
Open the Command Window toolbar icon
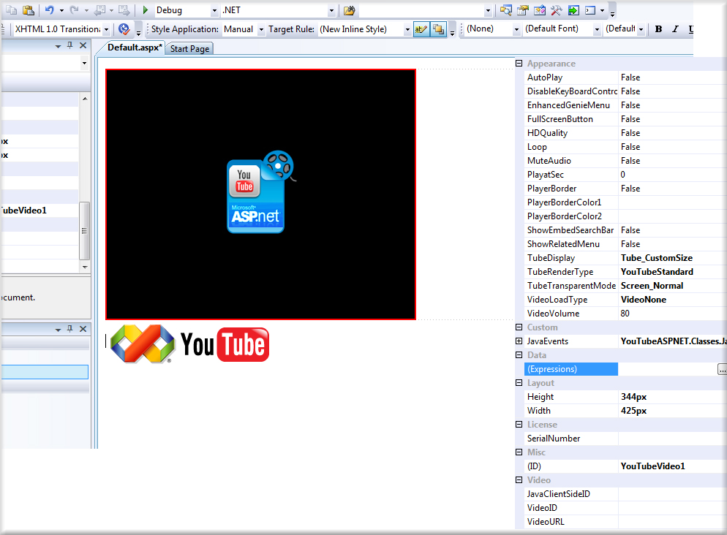590,10
